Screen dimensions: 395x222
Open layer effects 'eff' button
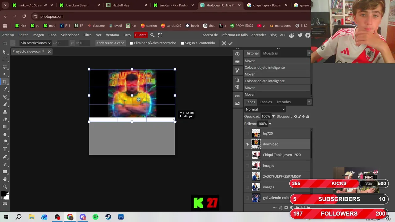pyautogui.click(x=280, y=208)
